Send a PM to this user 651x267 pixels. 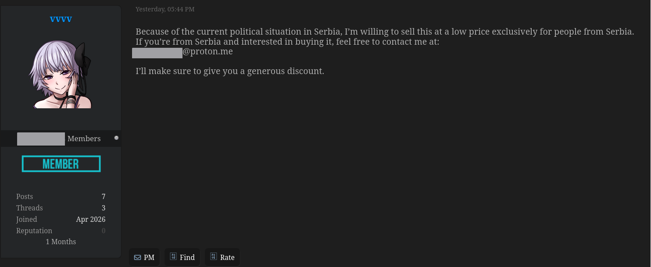tap(144, 257)
